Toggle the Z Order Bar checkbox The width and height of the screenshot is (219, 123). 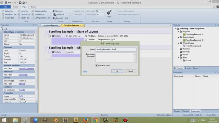pos(19,14)
